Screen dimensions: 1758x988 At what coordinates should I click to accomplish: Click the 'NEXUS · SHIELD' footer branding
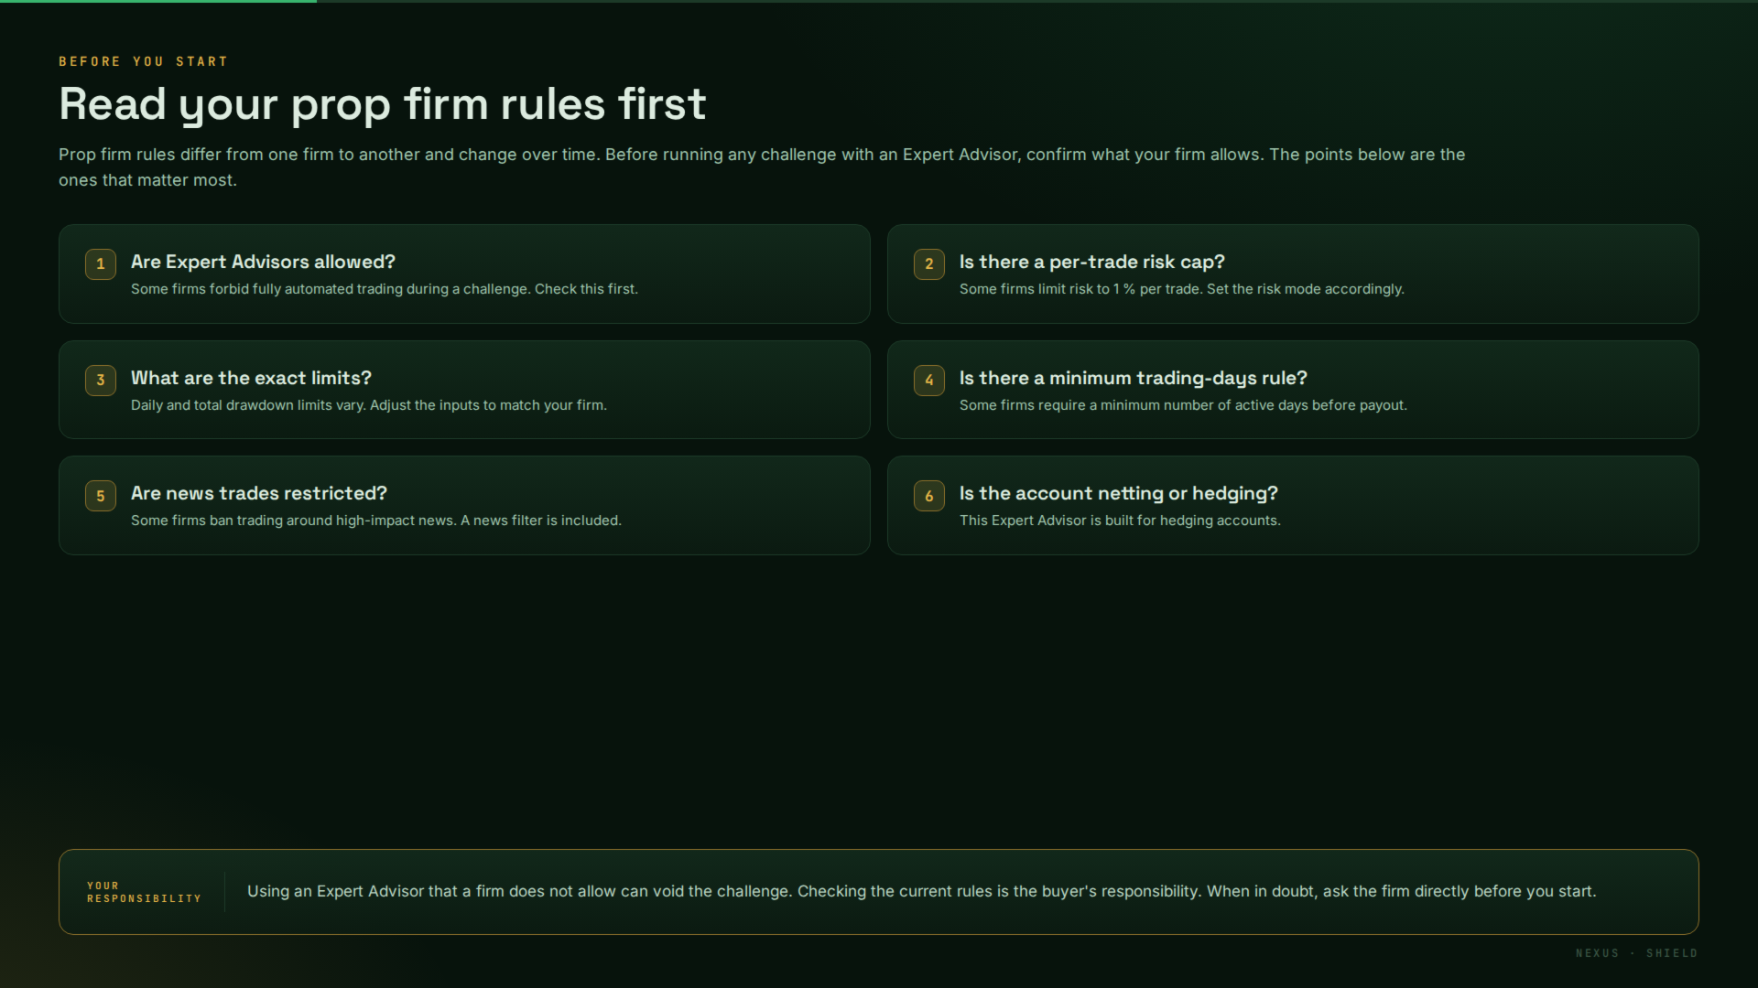pyautogui.click(x=1636, y=953)
